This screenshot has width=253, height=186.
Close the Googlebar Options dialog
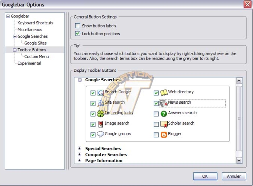pyautogui.click(x=247, y=4)
